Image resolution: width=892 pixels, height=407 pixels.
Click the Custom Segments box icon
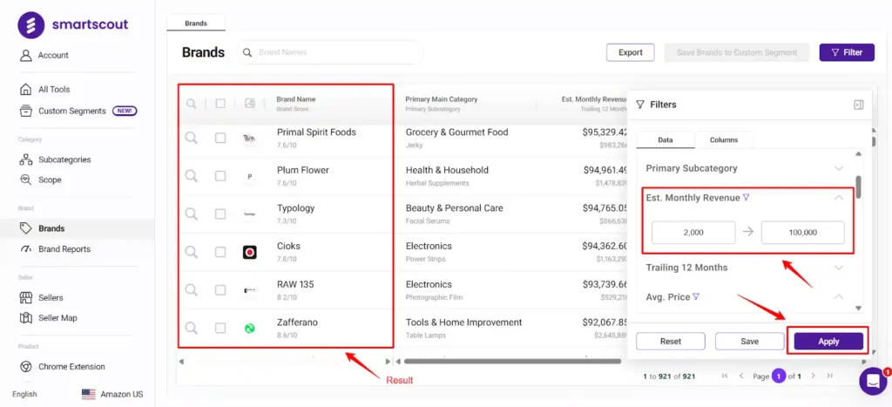[25, 111]
